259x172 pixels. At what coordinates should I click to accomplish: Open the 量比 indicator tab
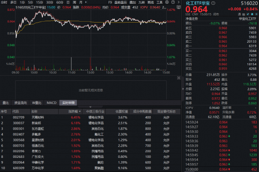pos(6,103)
